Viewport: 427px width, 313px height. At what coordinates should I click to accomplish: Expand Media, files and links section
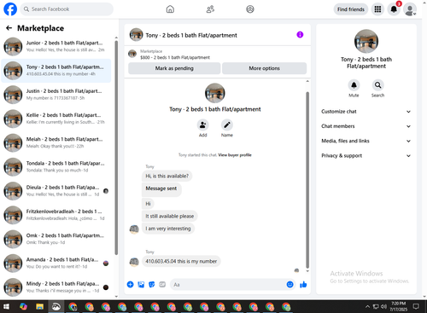pyautogui.click(x=366, y=141)
